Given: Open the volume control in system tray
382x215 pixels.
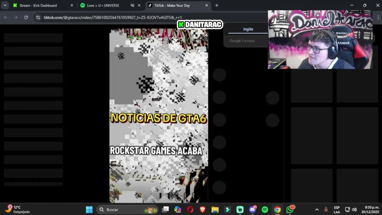Looking at the screenshot, I should 354,210.
